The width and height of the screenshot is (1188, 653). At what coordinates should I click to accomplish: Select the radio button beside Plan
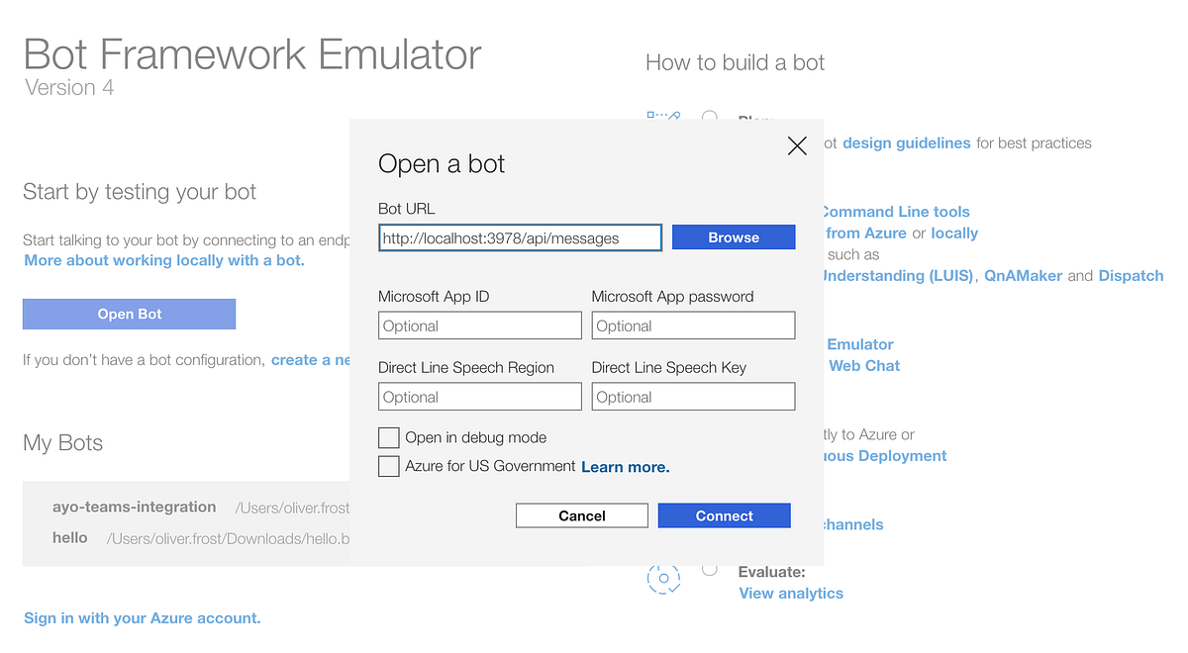tap(710, 116)
